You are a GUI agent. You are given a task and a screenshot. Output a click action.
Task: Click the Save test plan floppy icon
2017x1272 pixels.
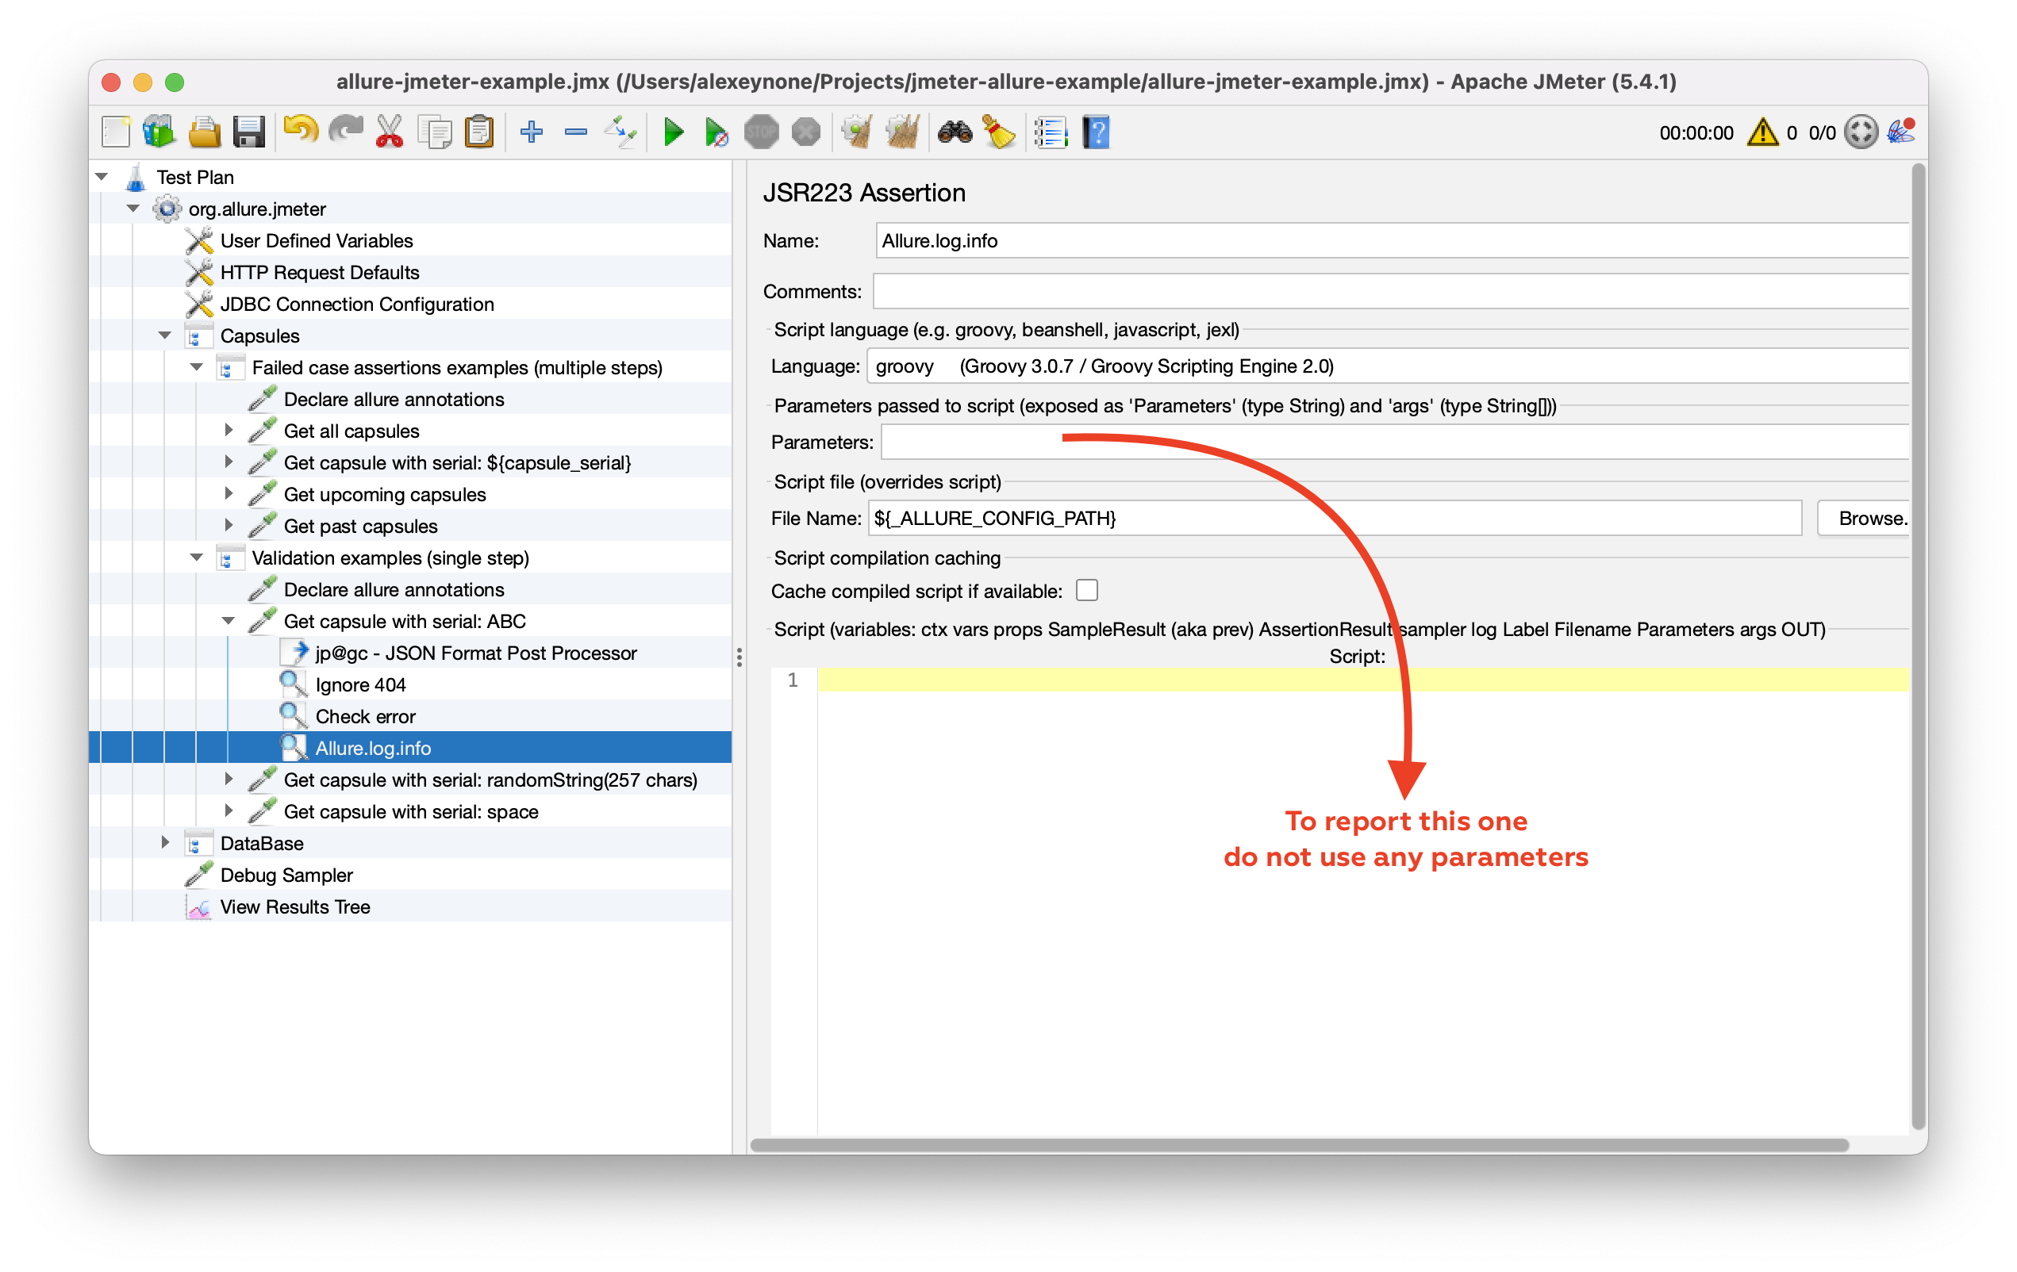[249, 132]
